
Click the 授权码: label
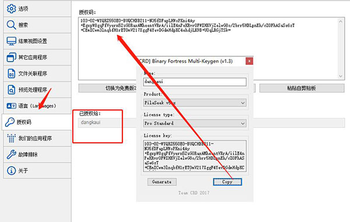87,12
